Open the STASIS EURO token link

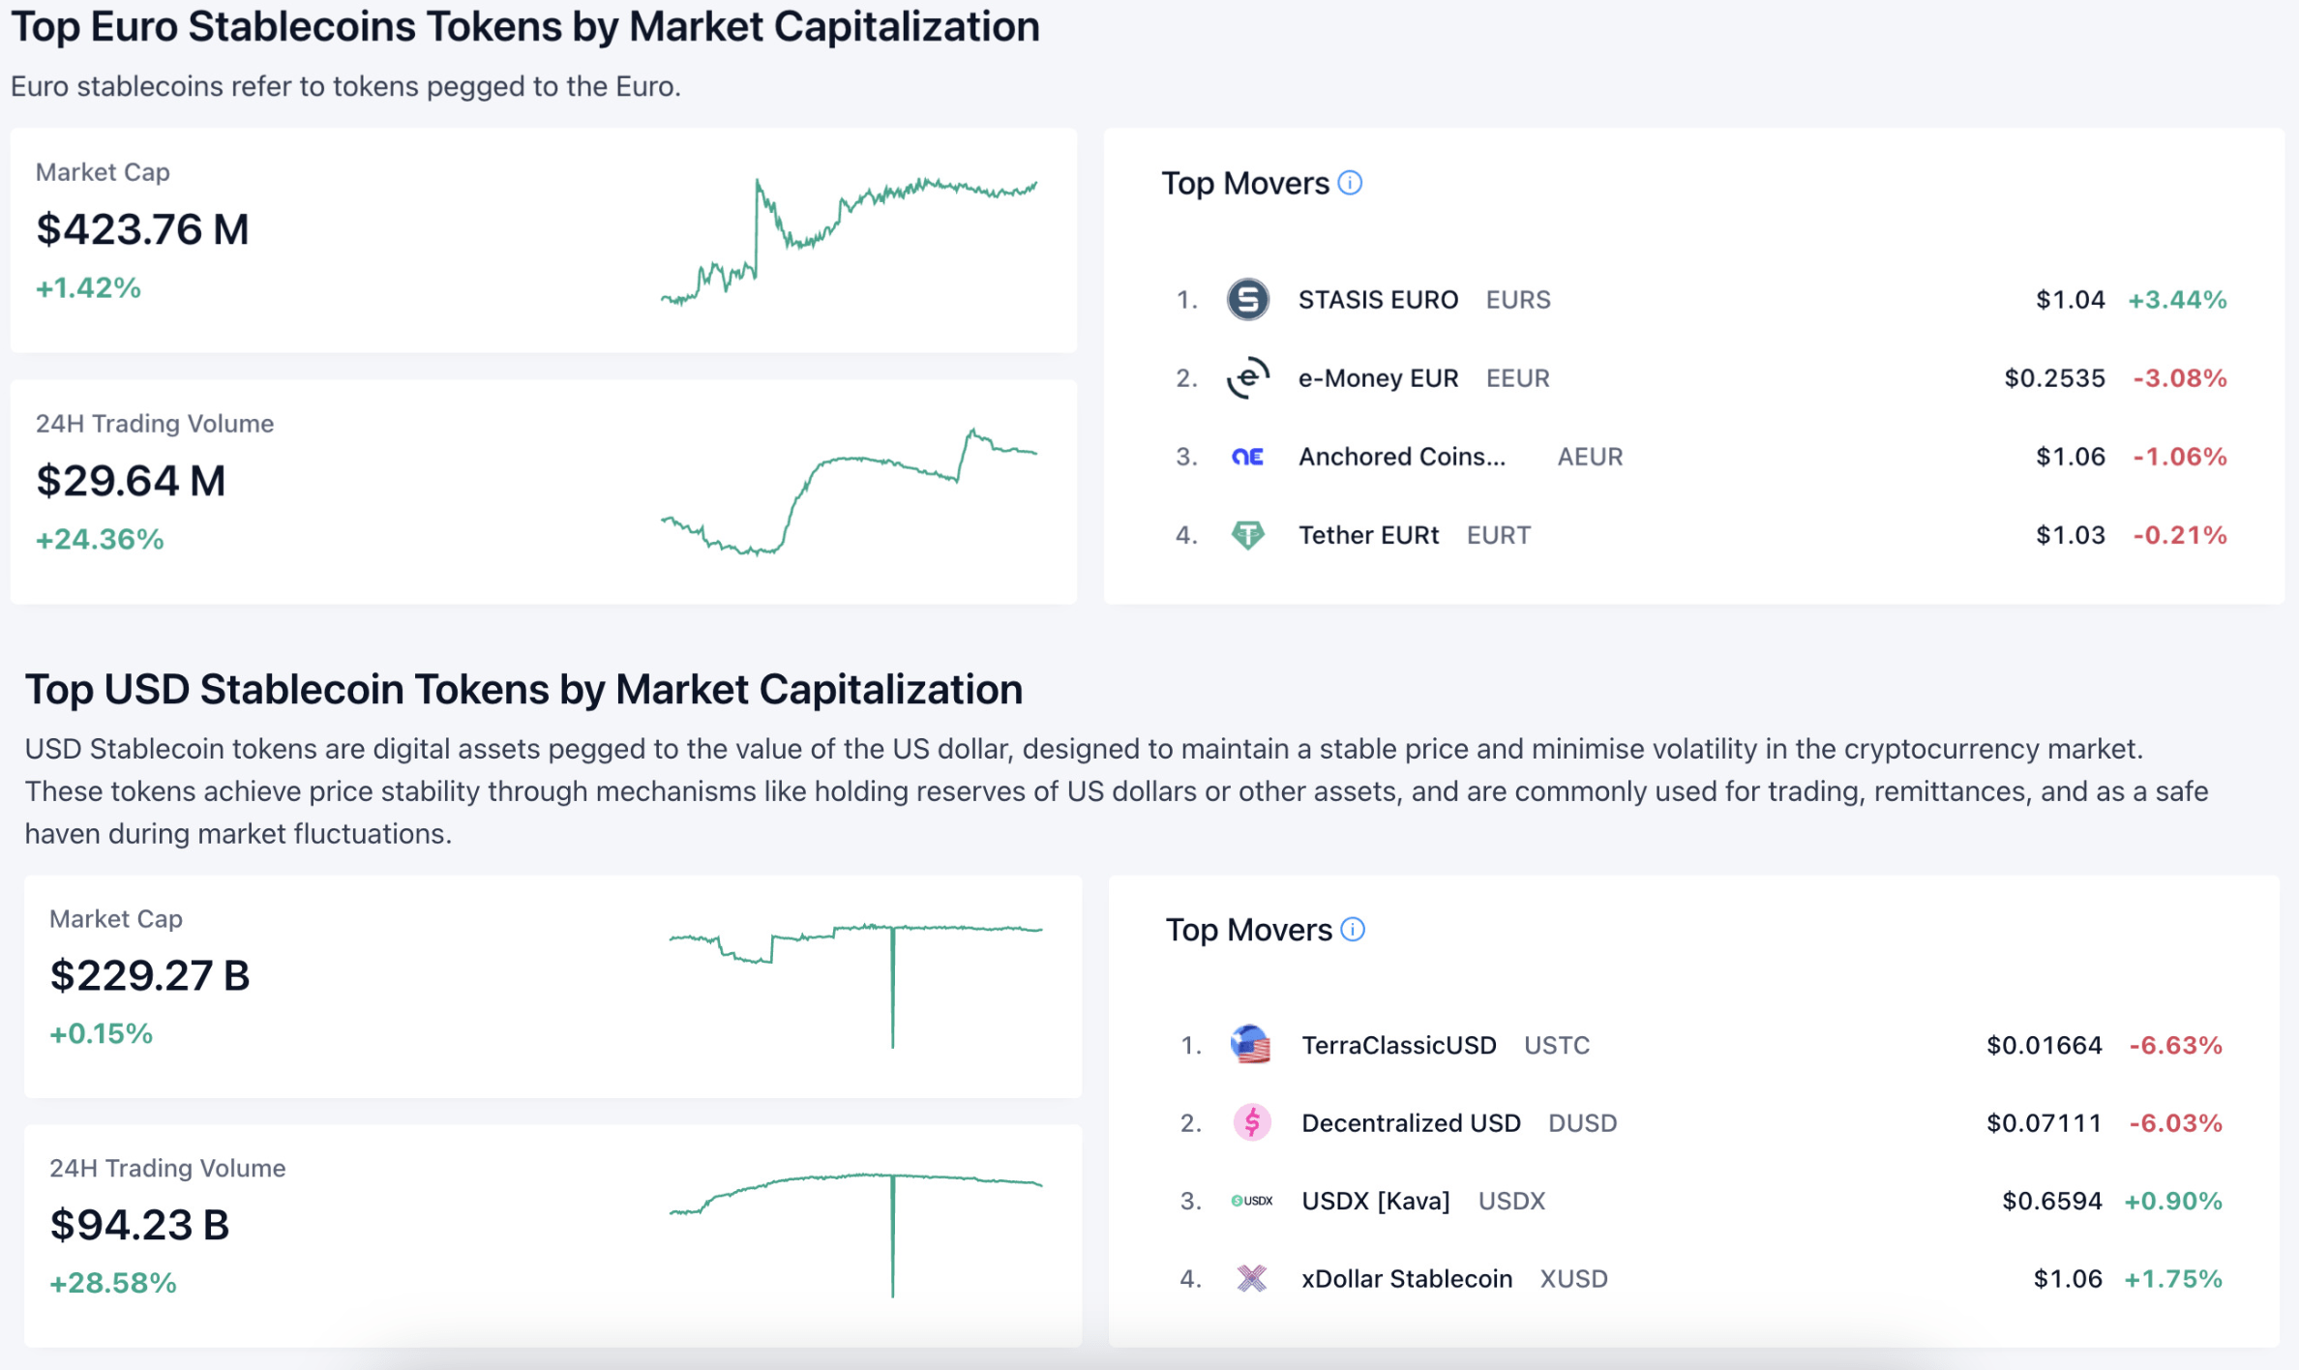coord(1377,300)
